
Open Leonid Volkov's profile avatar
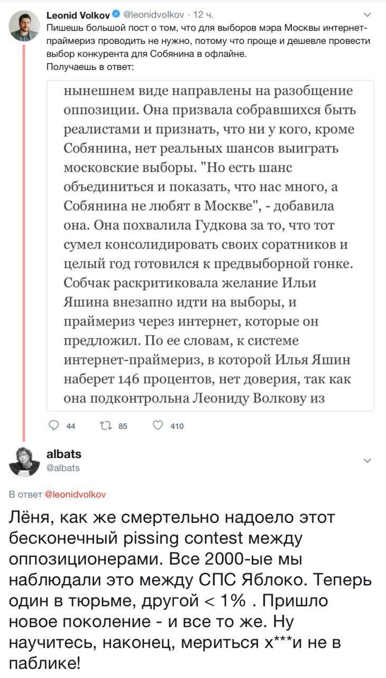point(24,26)
